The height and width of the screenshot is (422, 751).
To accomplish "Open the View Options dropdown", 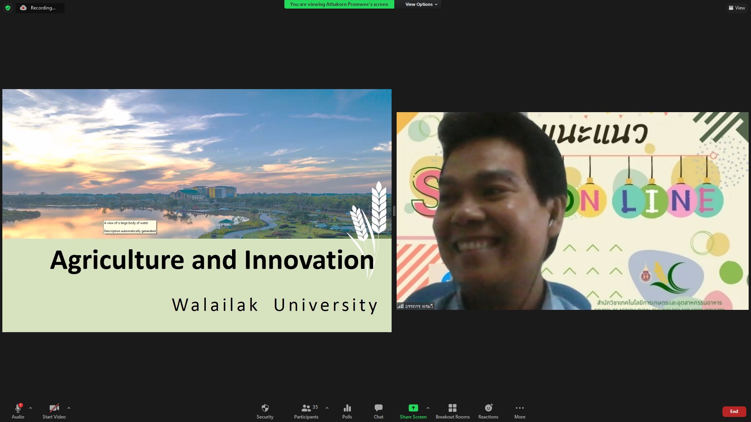I will [x=421, y=4].
